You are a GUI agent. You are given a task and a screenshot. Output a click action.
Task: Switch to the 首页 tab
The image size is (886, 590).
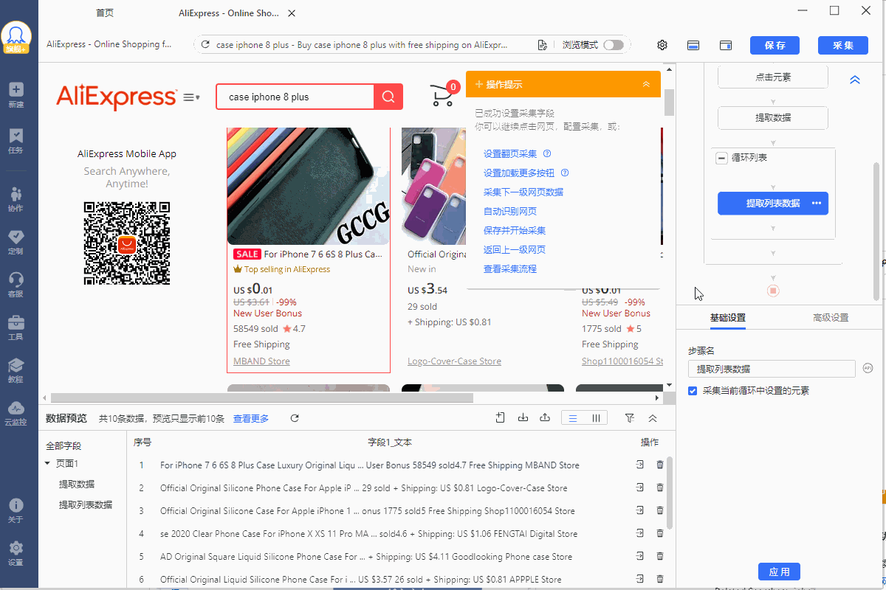(x=105, y=13)
